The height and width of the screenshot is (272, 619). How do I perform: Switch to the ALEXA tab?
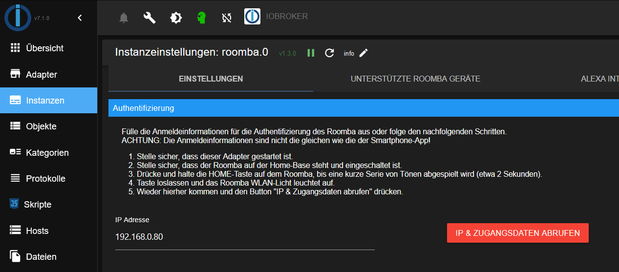(600, 79)
